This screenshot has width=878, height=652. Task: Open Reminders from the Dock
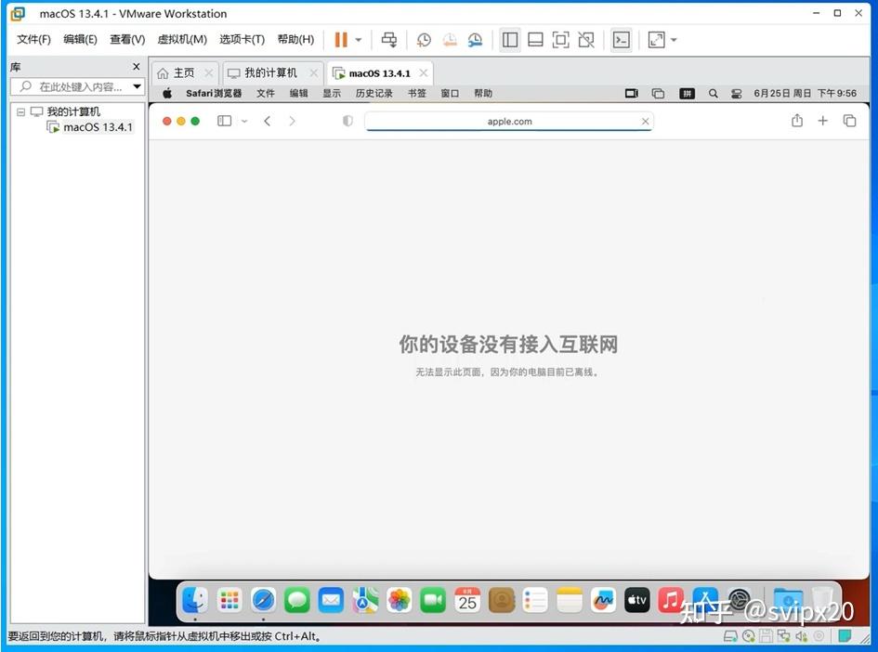pyautogui.click(x=535, y=601)
